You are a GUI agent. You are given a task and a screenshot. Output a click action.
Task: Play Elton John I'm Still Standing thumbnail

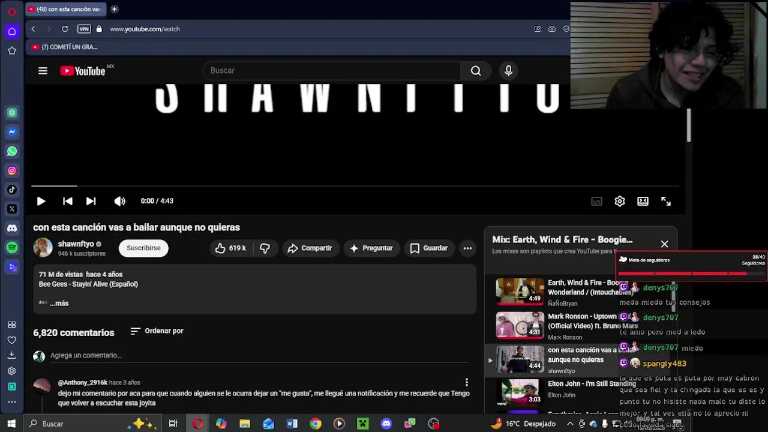[520, 392]
